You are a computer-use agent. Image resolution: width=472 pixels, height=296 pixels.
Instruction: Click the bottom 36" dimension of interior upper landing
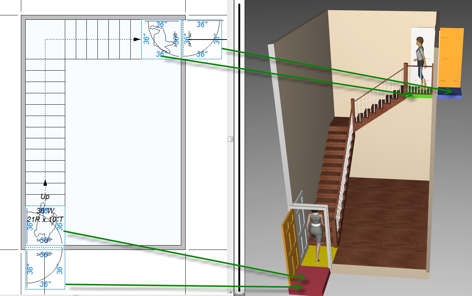click(x=161, y=54)
